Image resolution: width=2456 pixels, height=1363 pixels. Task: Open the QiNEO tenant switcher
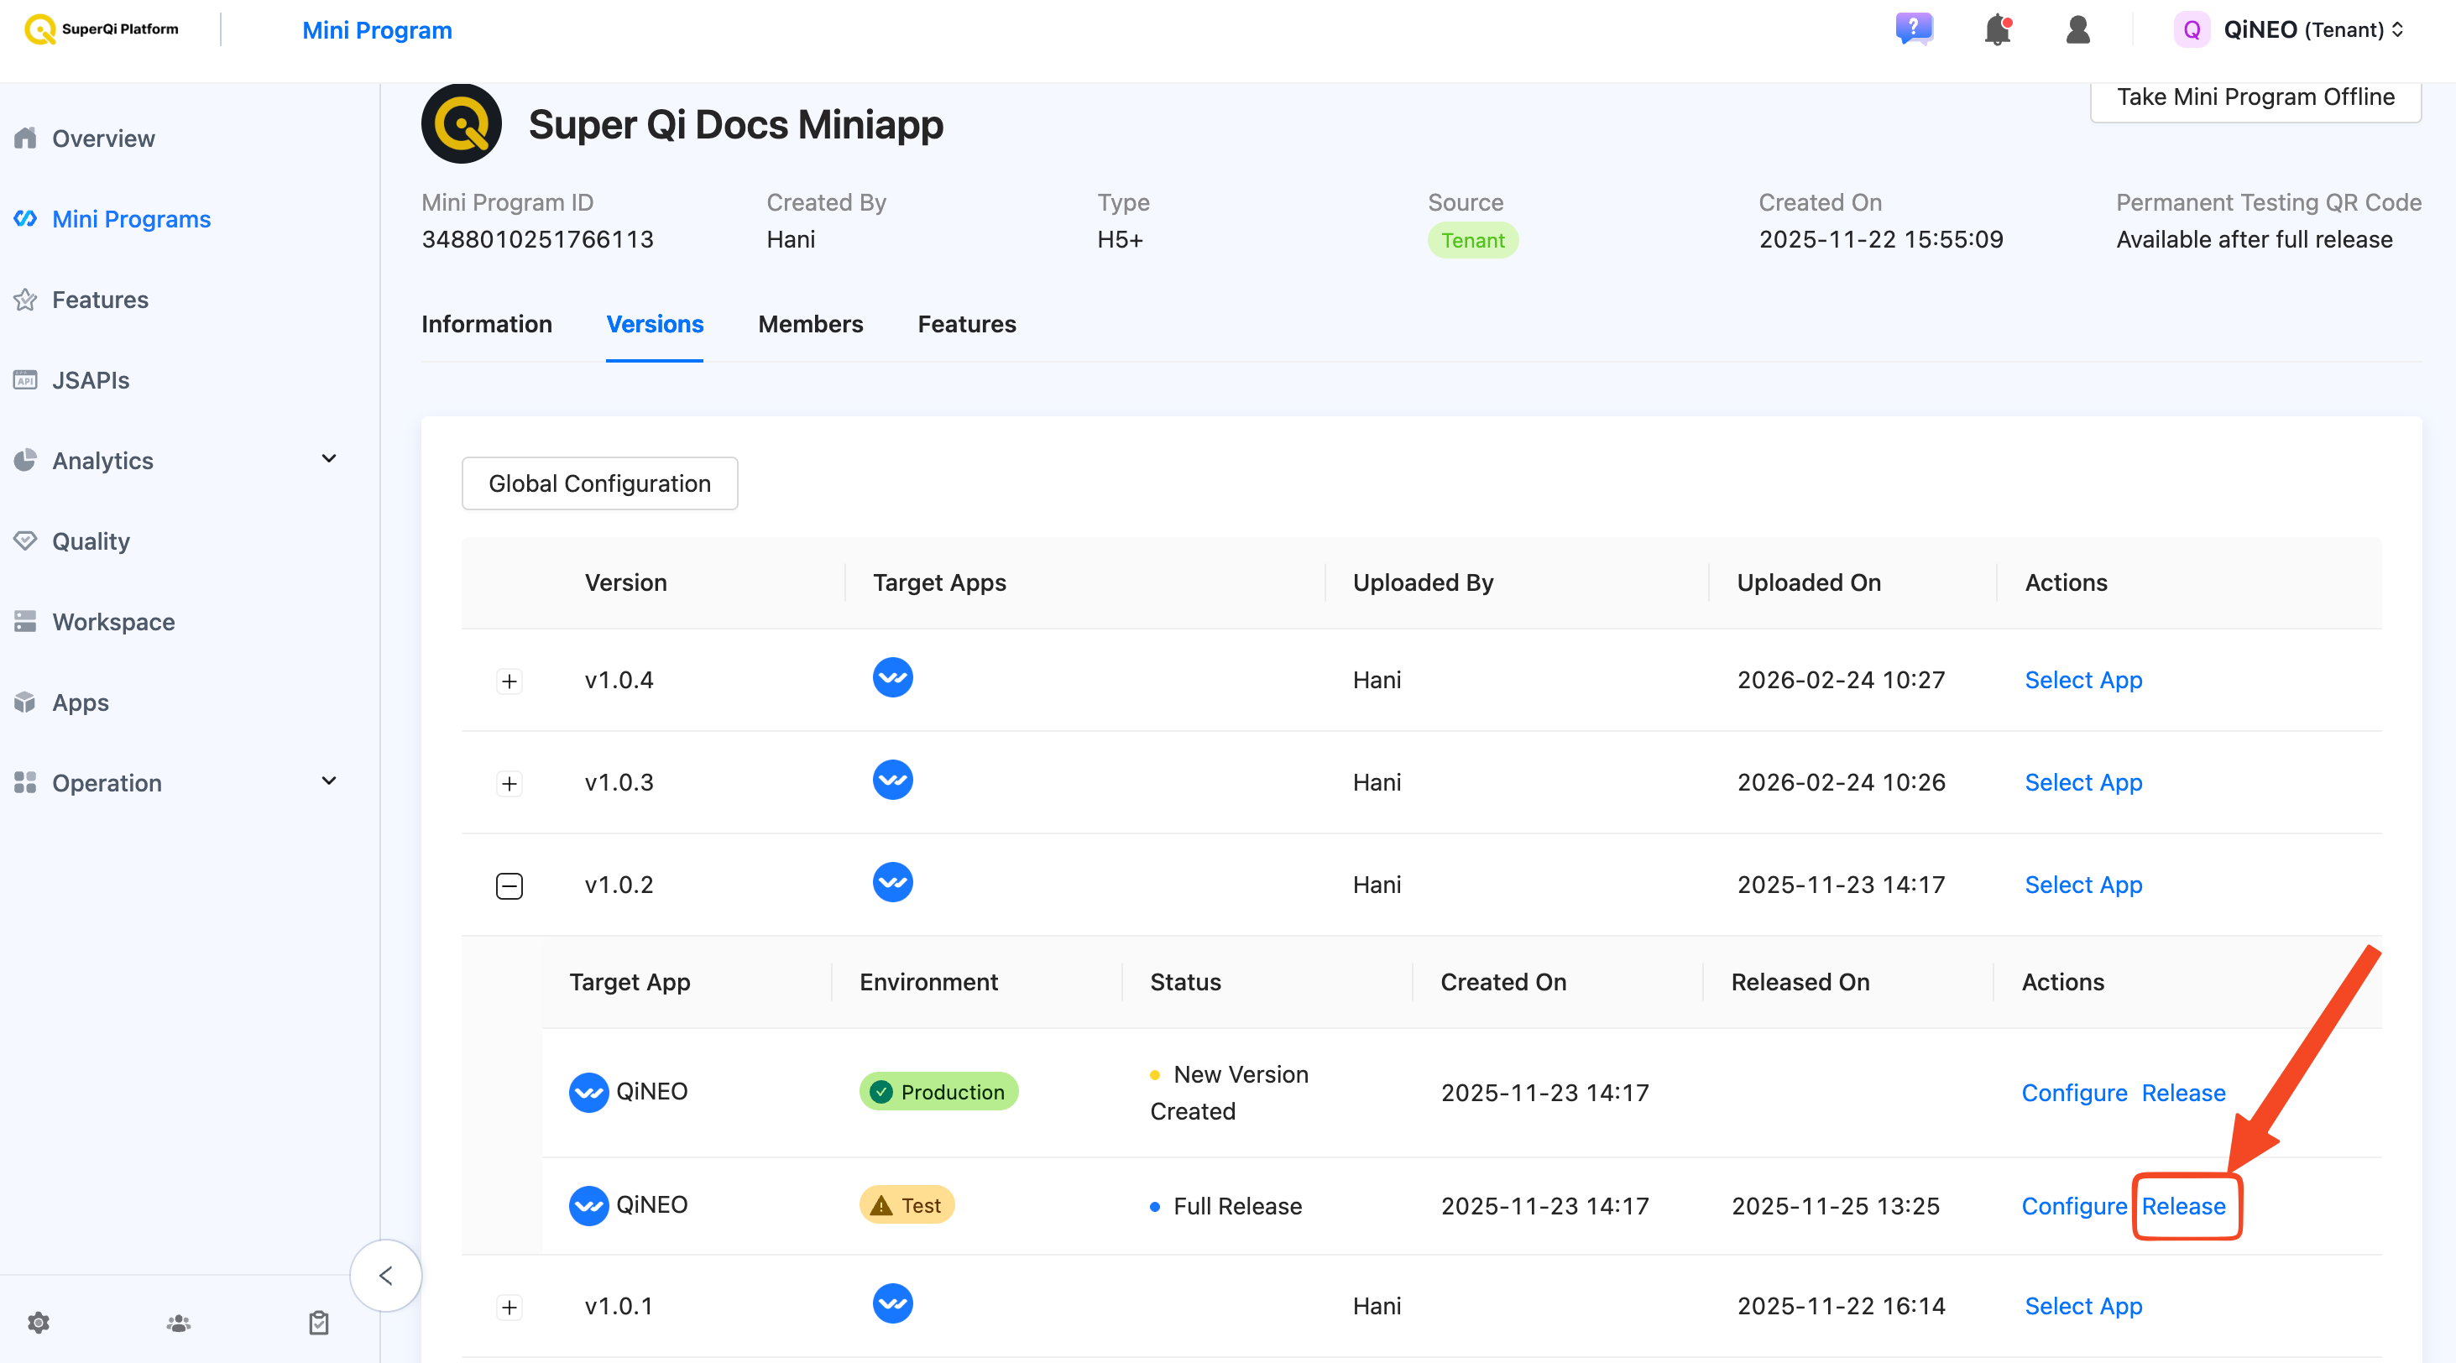tap(2288, 29)
